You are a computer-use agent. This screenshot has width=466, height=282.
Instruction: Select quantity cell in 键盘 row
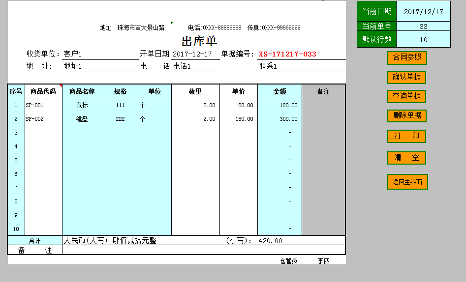pos(195,119)
